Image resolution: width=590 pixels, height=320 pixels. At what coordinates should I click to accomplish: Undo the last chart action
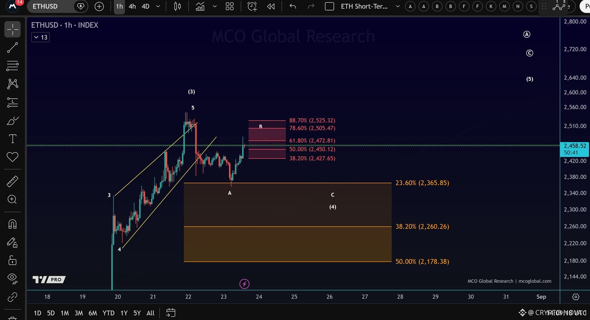(x=293, y=6)
